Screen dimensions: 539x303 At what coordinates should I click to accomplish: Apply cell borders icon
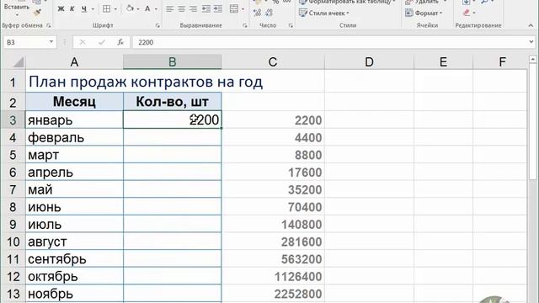107,9
